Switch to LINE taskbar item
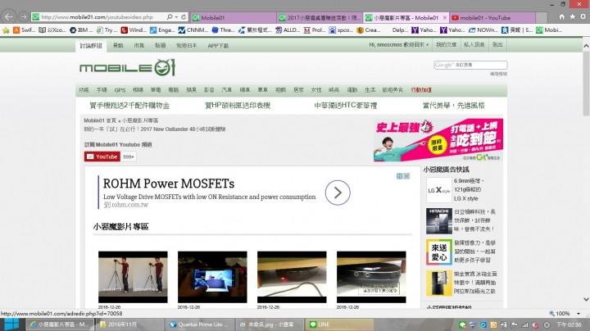This screenshot has height=331, width=590. coord(341,324)
